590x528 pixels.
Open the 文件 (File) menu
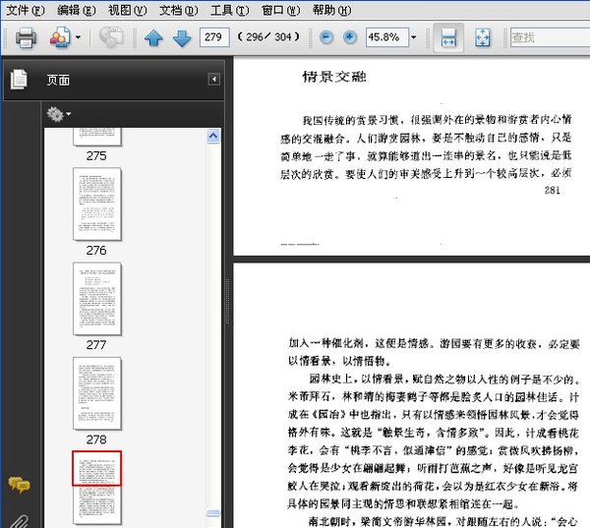coord(26,11)
